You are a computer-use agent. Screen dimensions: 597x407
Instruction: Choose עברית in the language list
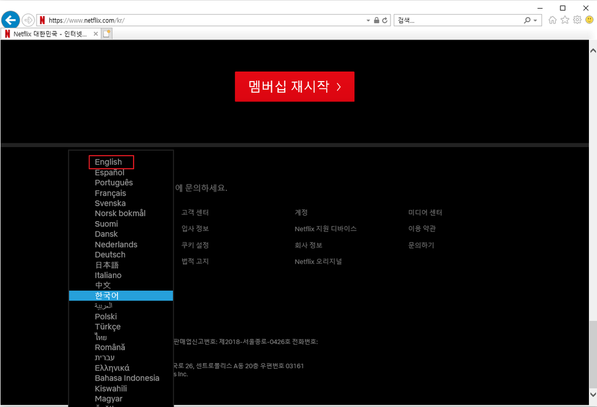click(x=104, y=357)
